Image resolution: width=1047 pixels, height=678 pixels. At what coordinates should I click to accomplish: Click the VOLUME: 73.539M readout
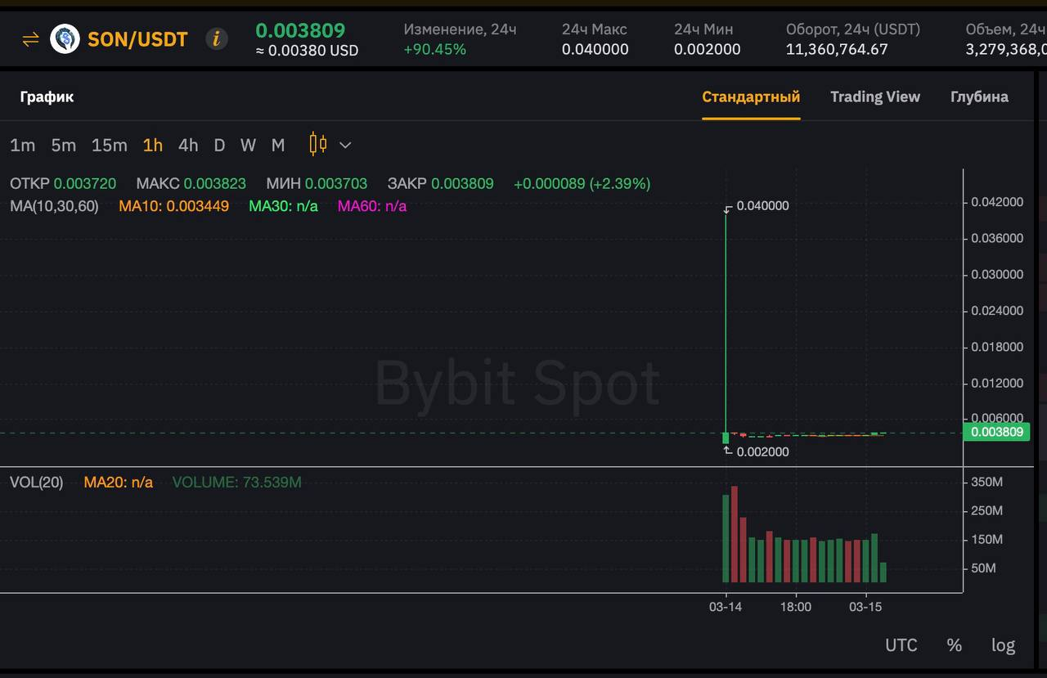click(x=236, y=483)
